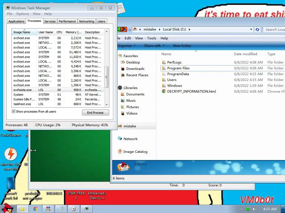285x213 pixels.
Task: Open Music library in sidebar
Action: [x=131, y=100]
